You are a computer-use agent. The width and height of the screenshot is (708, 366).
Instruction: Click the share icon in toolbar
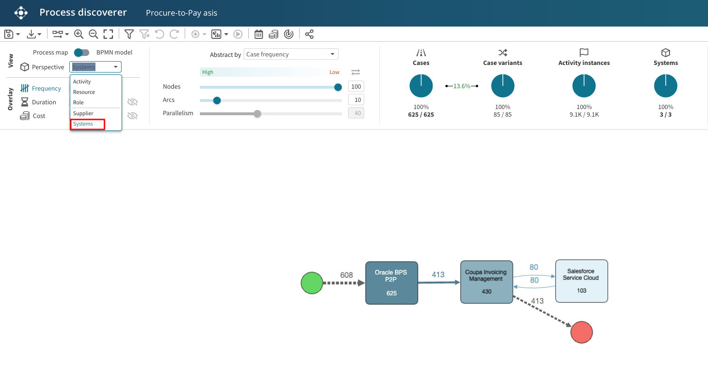(x=309, y=34)
